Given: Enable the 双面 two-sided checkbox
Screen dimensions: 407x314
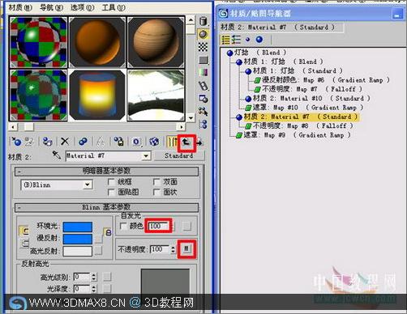Looking at the screenshot, I should click(x=156, y=182).
